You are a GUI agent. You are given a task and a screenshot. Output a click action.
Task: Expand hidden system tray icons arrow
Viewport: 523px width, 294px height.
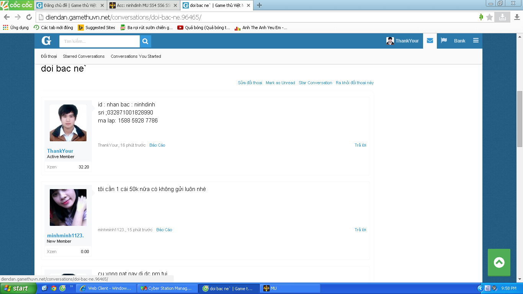click(x=480, y=288)
